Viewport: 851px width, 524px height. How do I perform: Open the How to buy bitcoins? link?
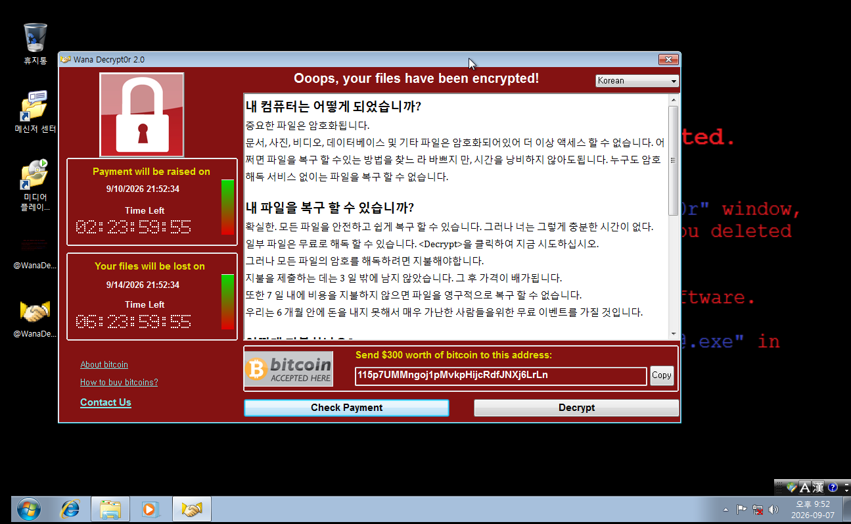tap(119, 383)
